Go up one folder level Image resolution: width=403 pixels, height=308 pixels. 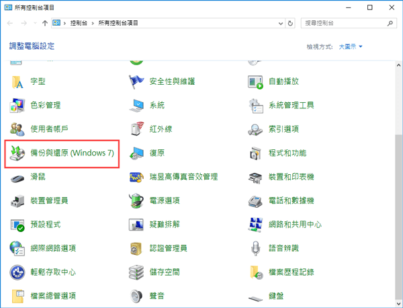[x=45, y=23]
